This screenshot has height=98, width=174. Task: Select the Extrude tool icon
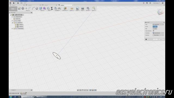[x=41, y=8]
